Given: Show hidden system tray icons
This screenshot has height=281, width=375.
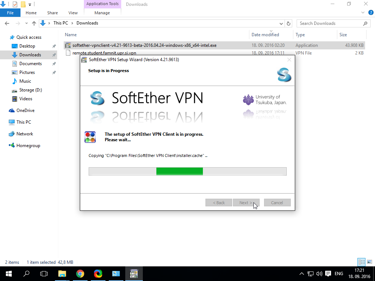Looking at the screenshot, I should click(302, 274).
